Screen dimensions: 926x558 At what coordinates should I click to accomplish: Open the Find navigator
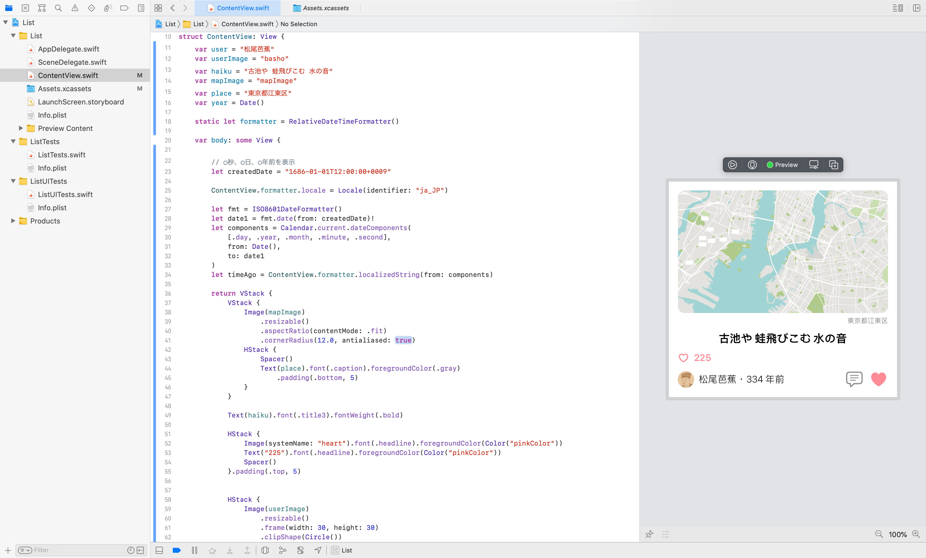tap(58, 8)
